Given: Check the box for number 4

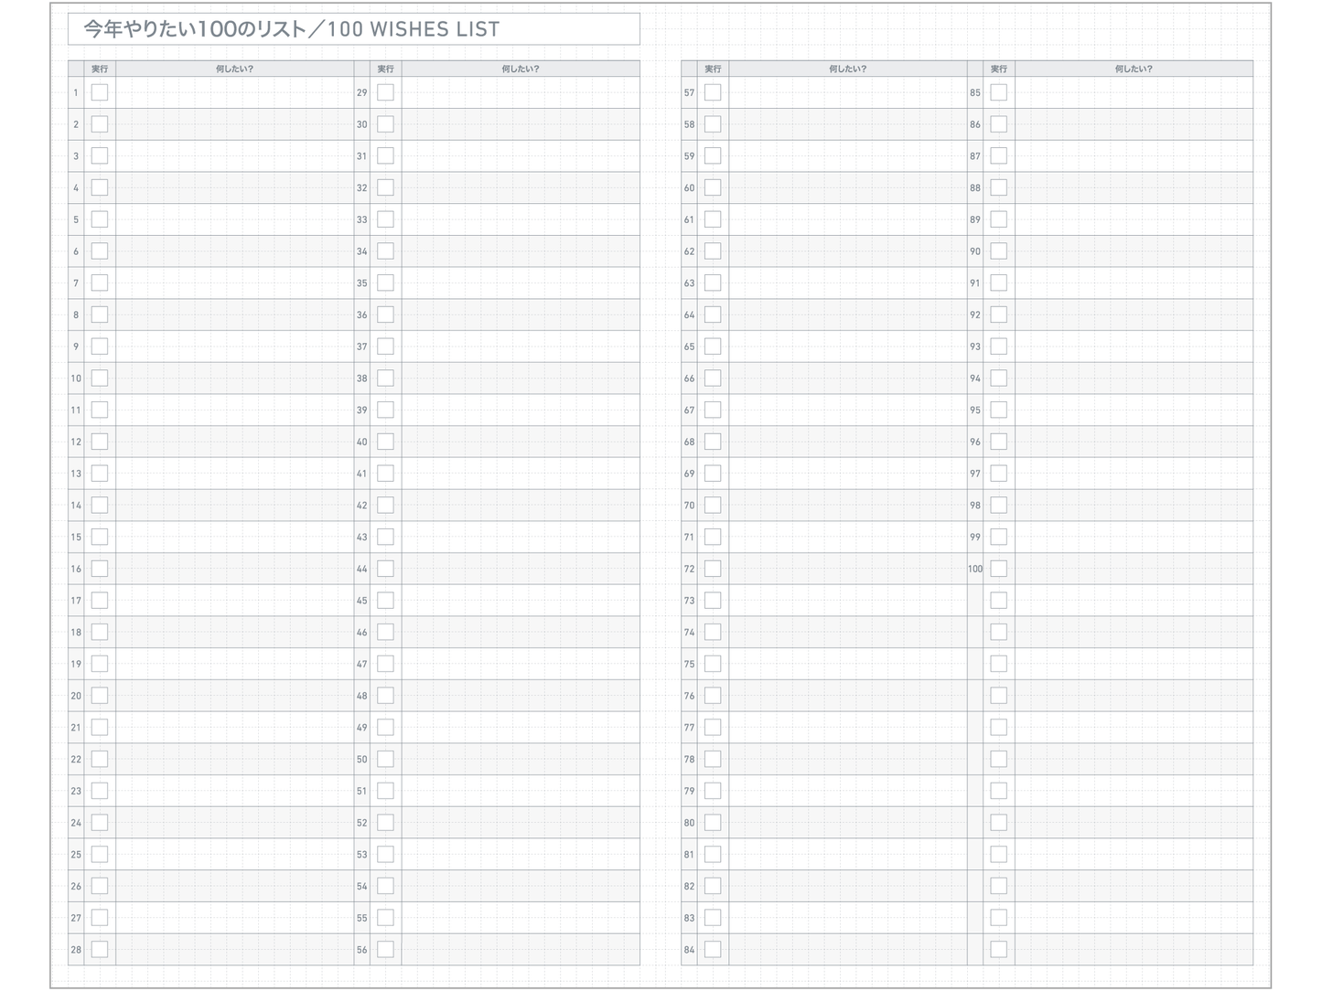Looking at the screenshot, I should (100, 187).
